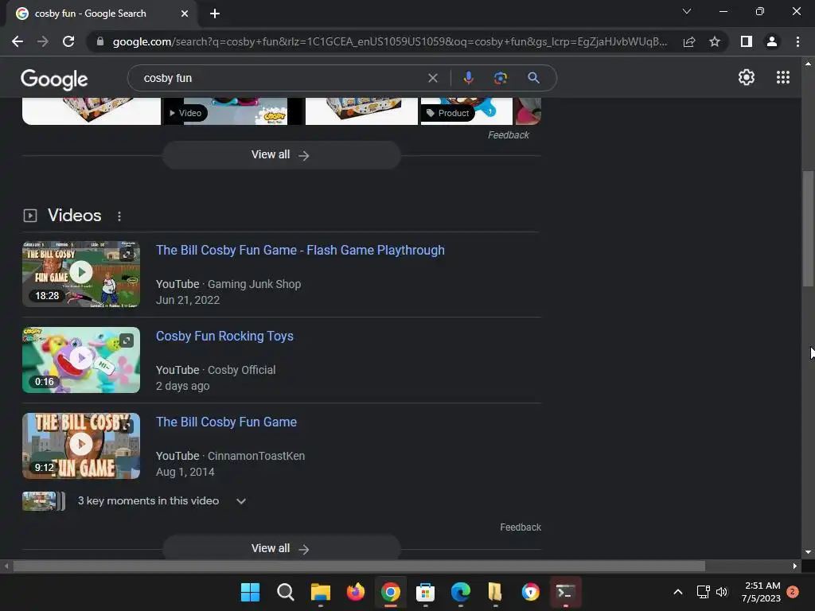Open terminal app in taskbar

click(x=566, y=592)
